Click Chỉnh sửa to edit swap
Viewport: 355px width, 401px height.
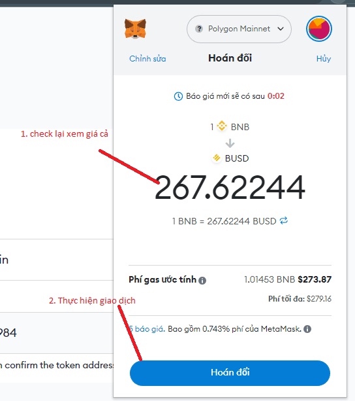tap(147, 59)
